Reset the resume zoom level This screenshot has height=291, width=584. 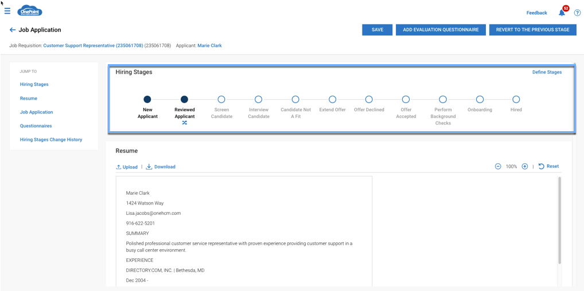click(548, 166)
